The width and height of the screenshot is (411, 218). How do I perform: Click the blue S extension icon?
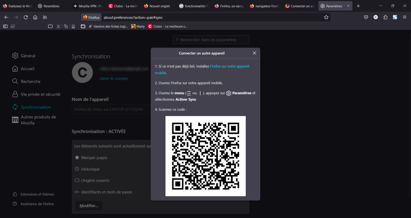click(x=395, y=17)
